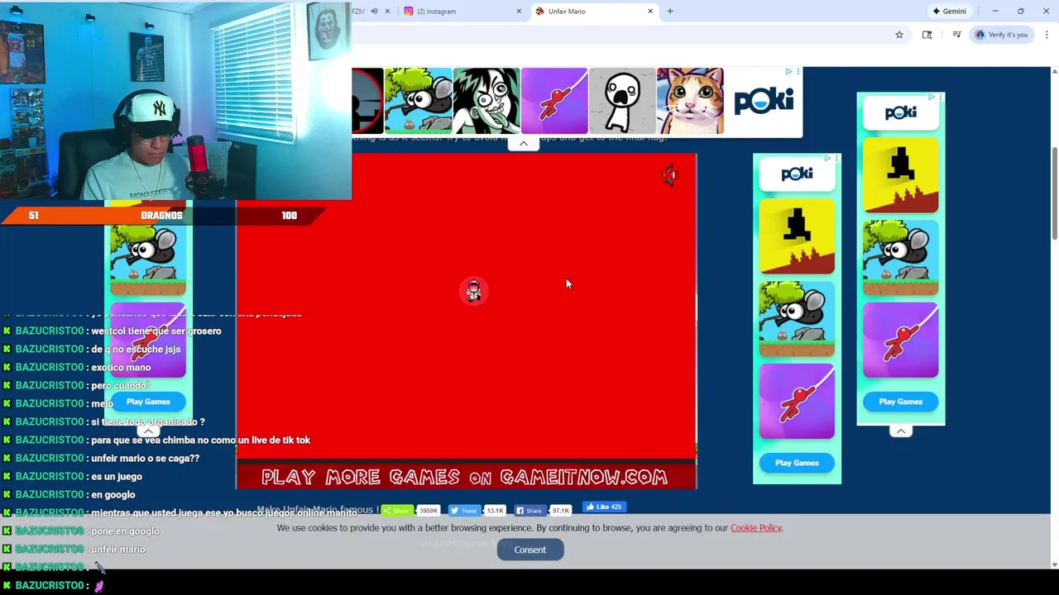Viewport: 1059px width, 595px height.
Task: Open the cat game thumbnail in the top banner
Action: click(690, 101)
